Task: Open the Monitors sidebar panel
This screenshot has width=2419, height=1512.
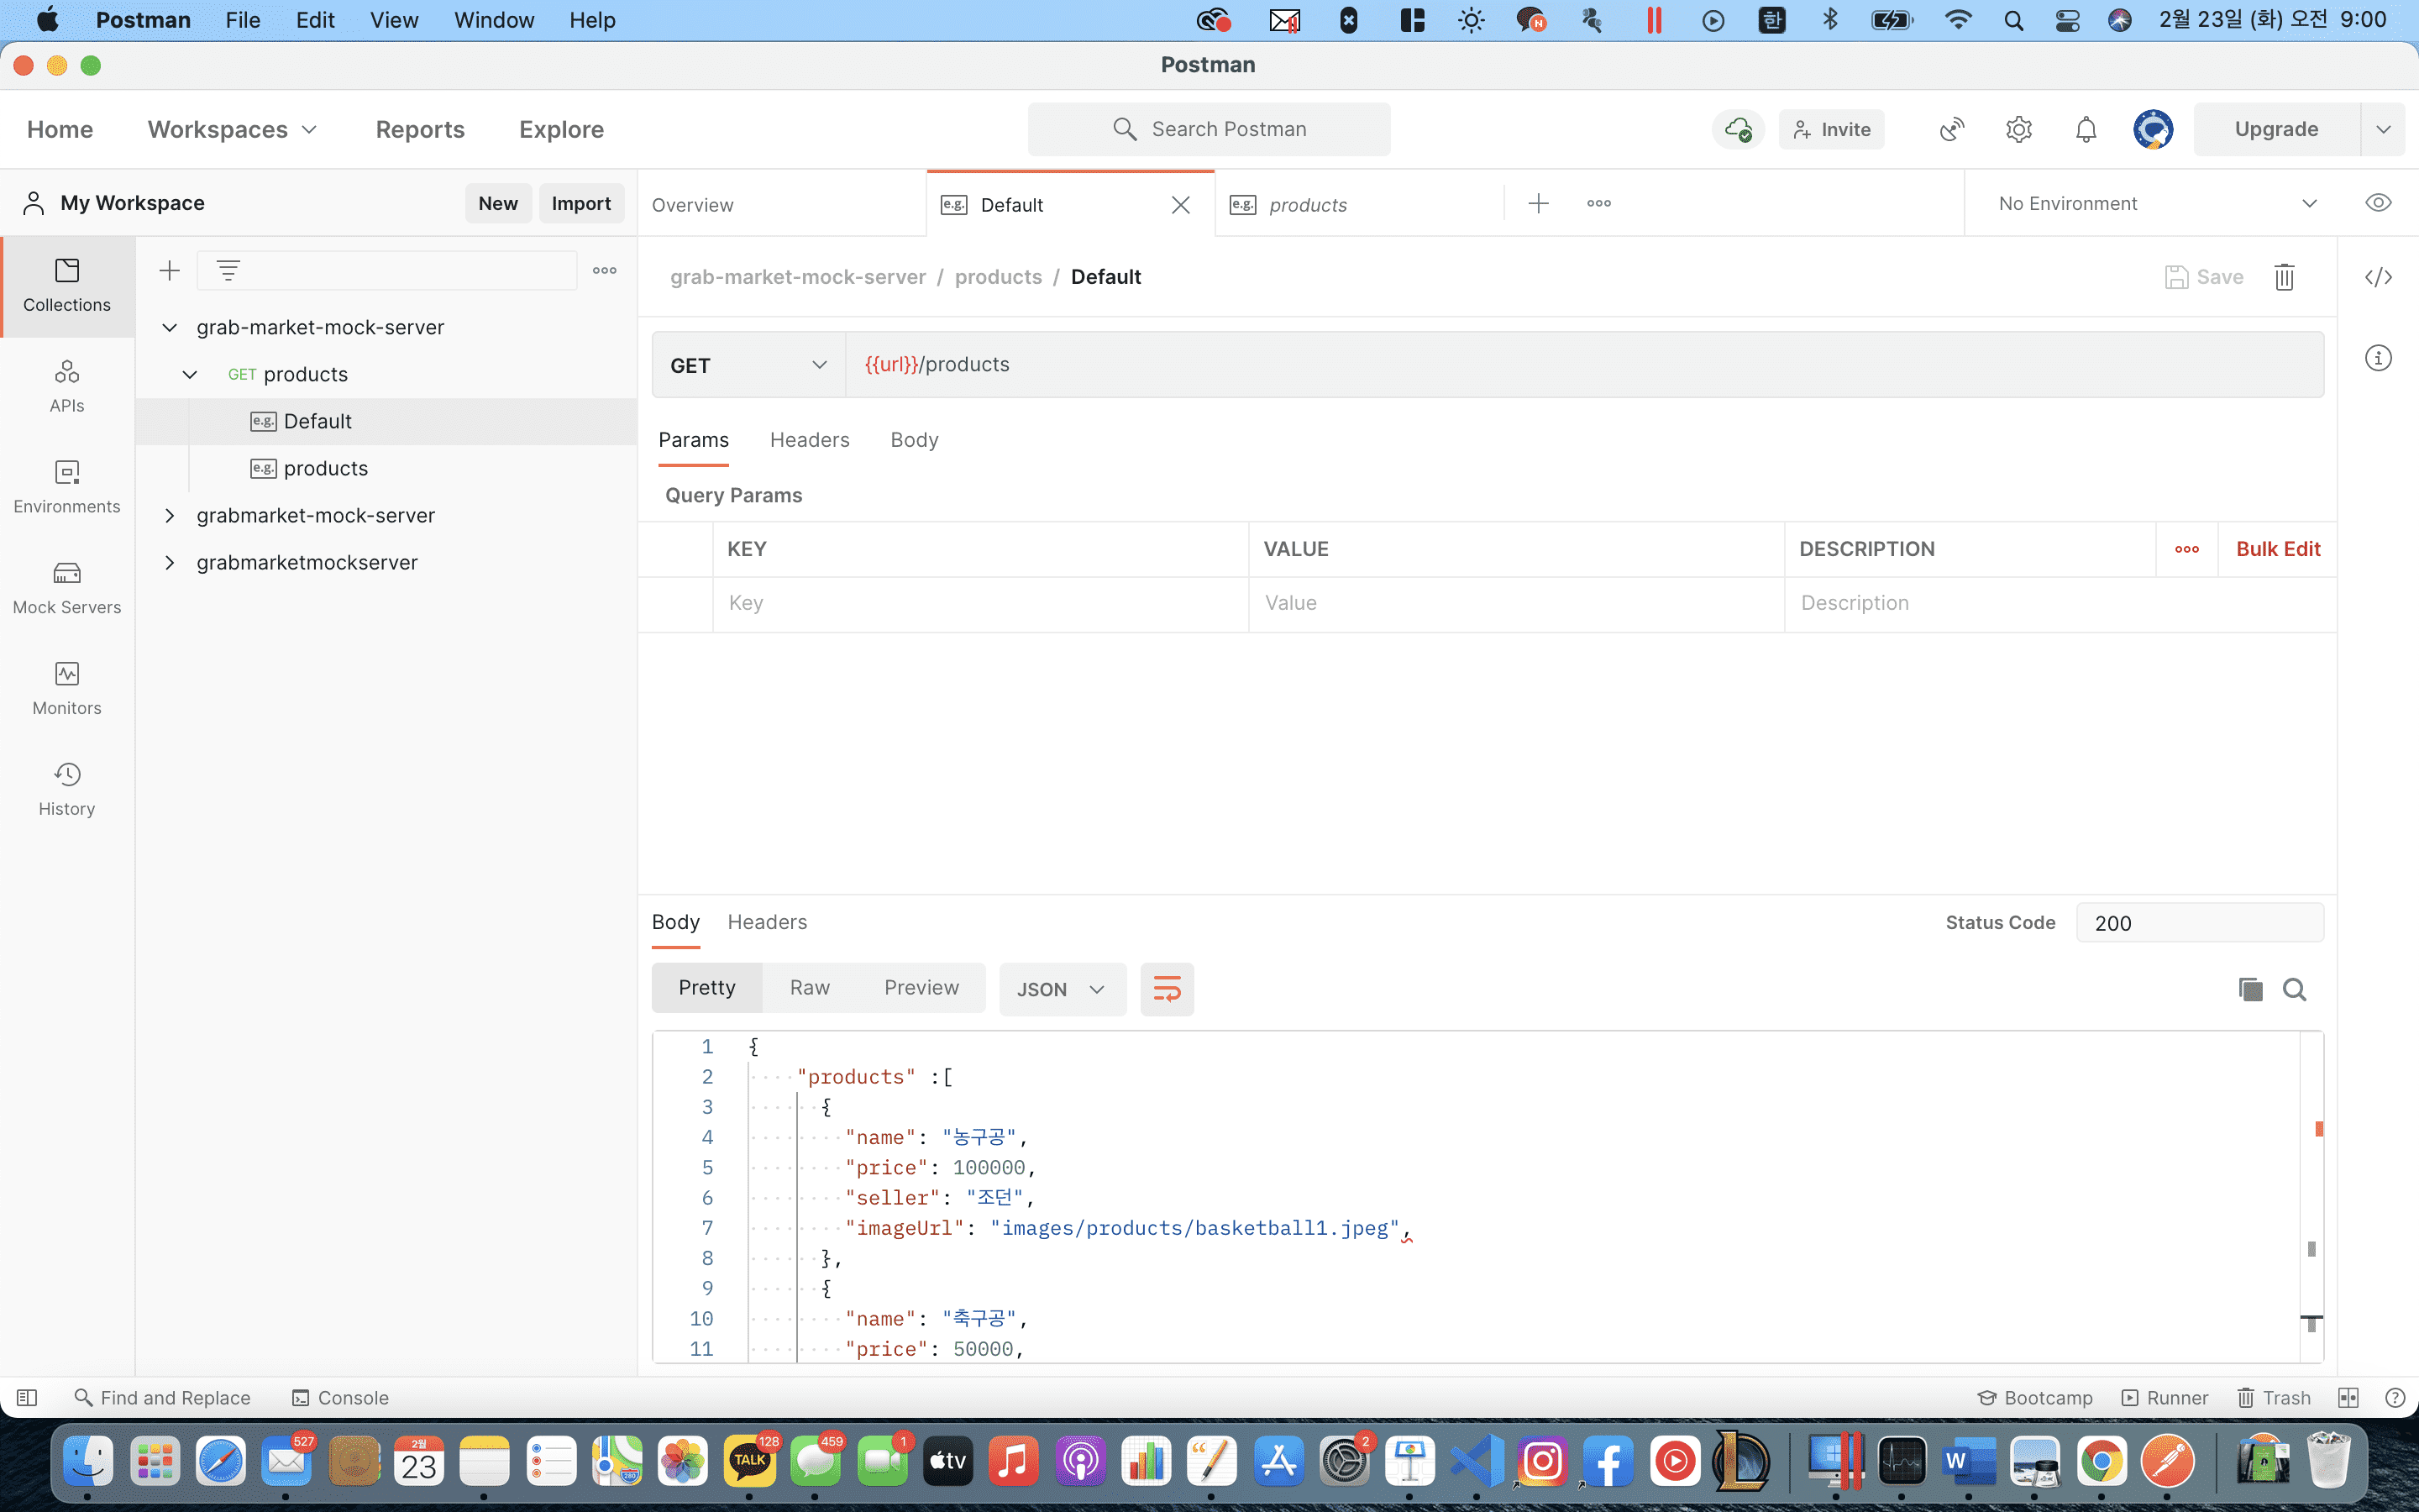Action: [x=67, y=689]
